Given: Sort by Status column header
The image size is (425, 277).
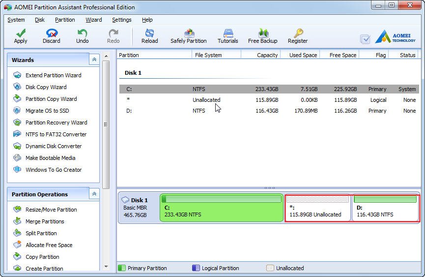Looking at the screenshot, I should pos(404,55).
